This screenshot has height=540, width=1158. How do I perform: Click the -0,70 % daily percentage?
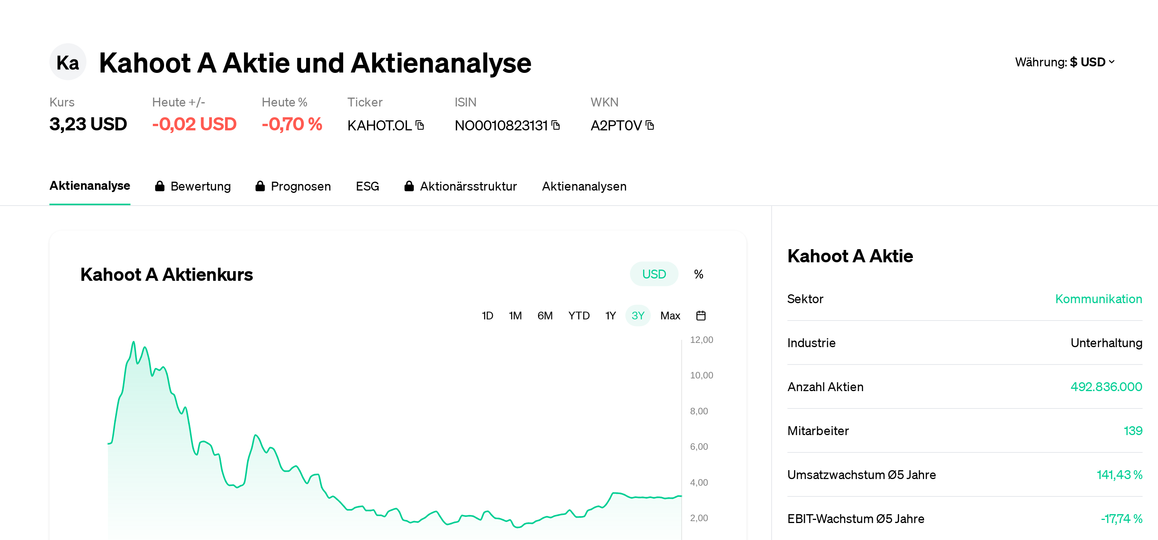point(292,124)
